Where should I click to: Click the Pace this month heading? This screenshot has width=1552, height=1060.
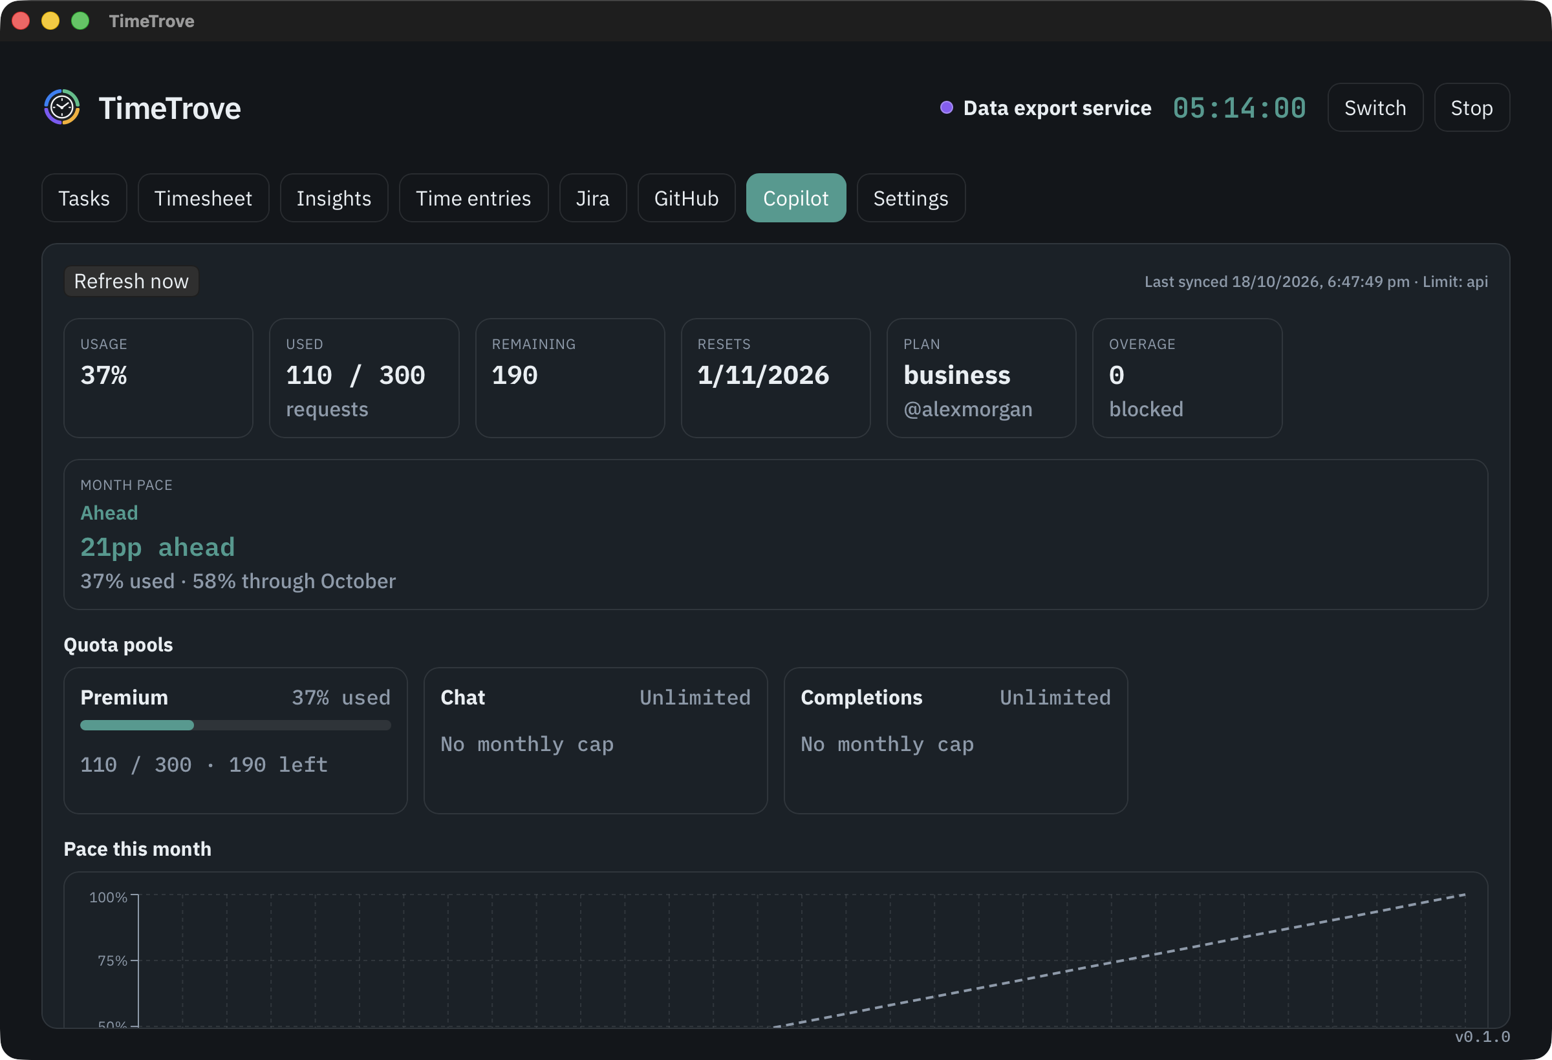(138, 849)
